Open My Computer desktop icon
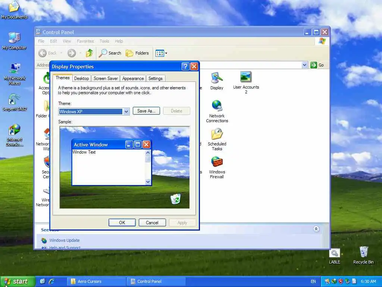This screenshot has width=382, height=287. pos(14,41)
